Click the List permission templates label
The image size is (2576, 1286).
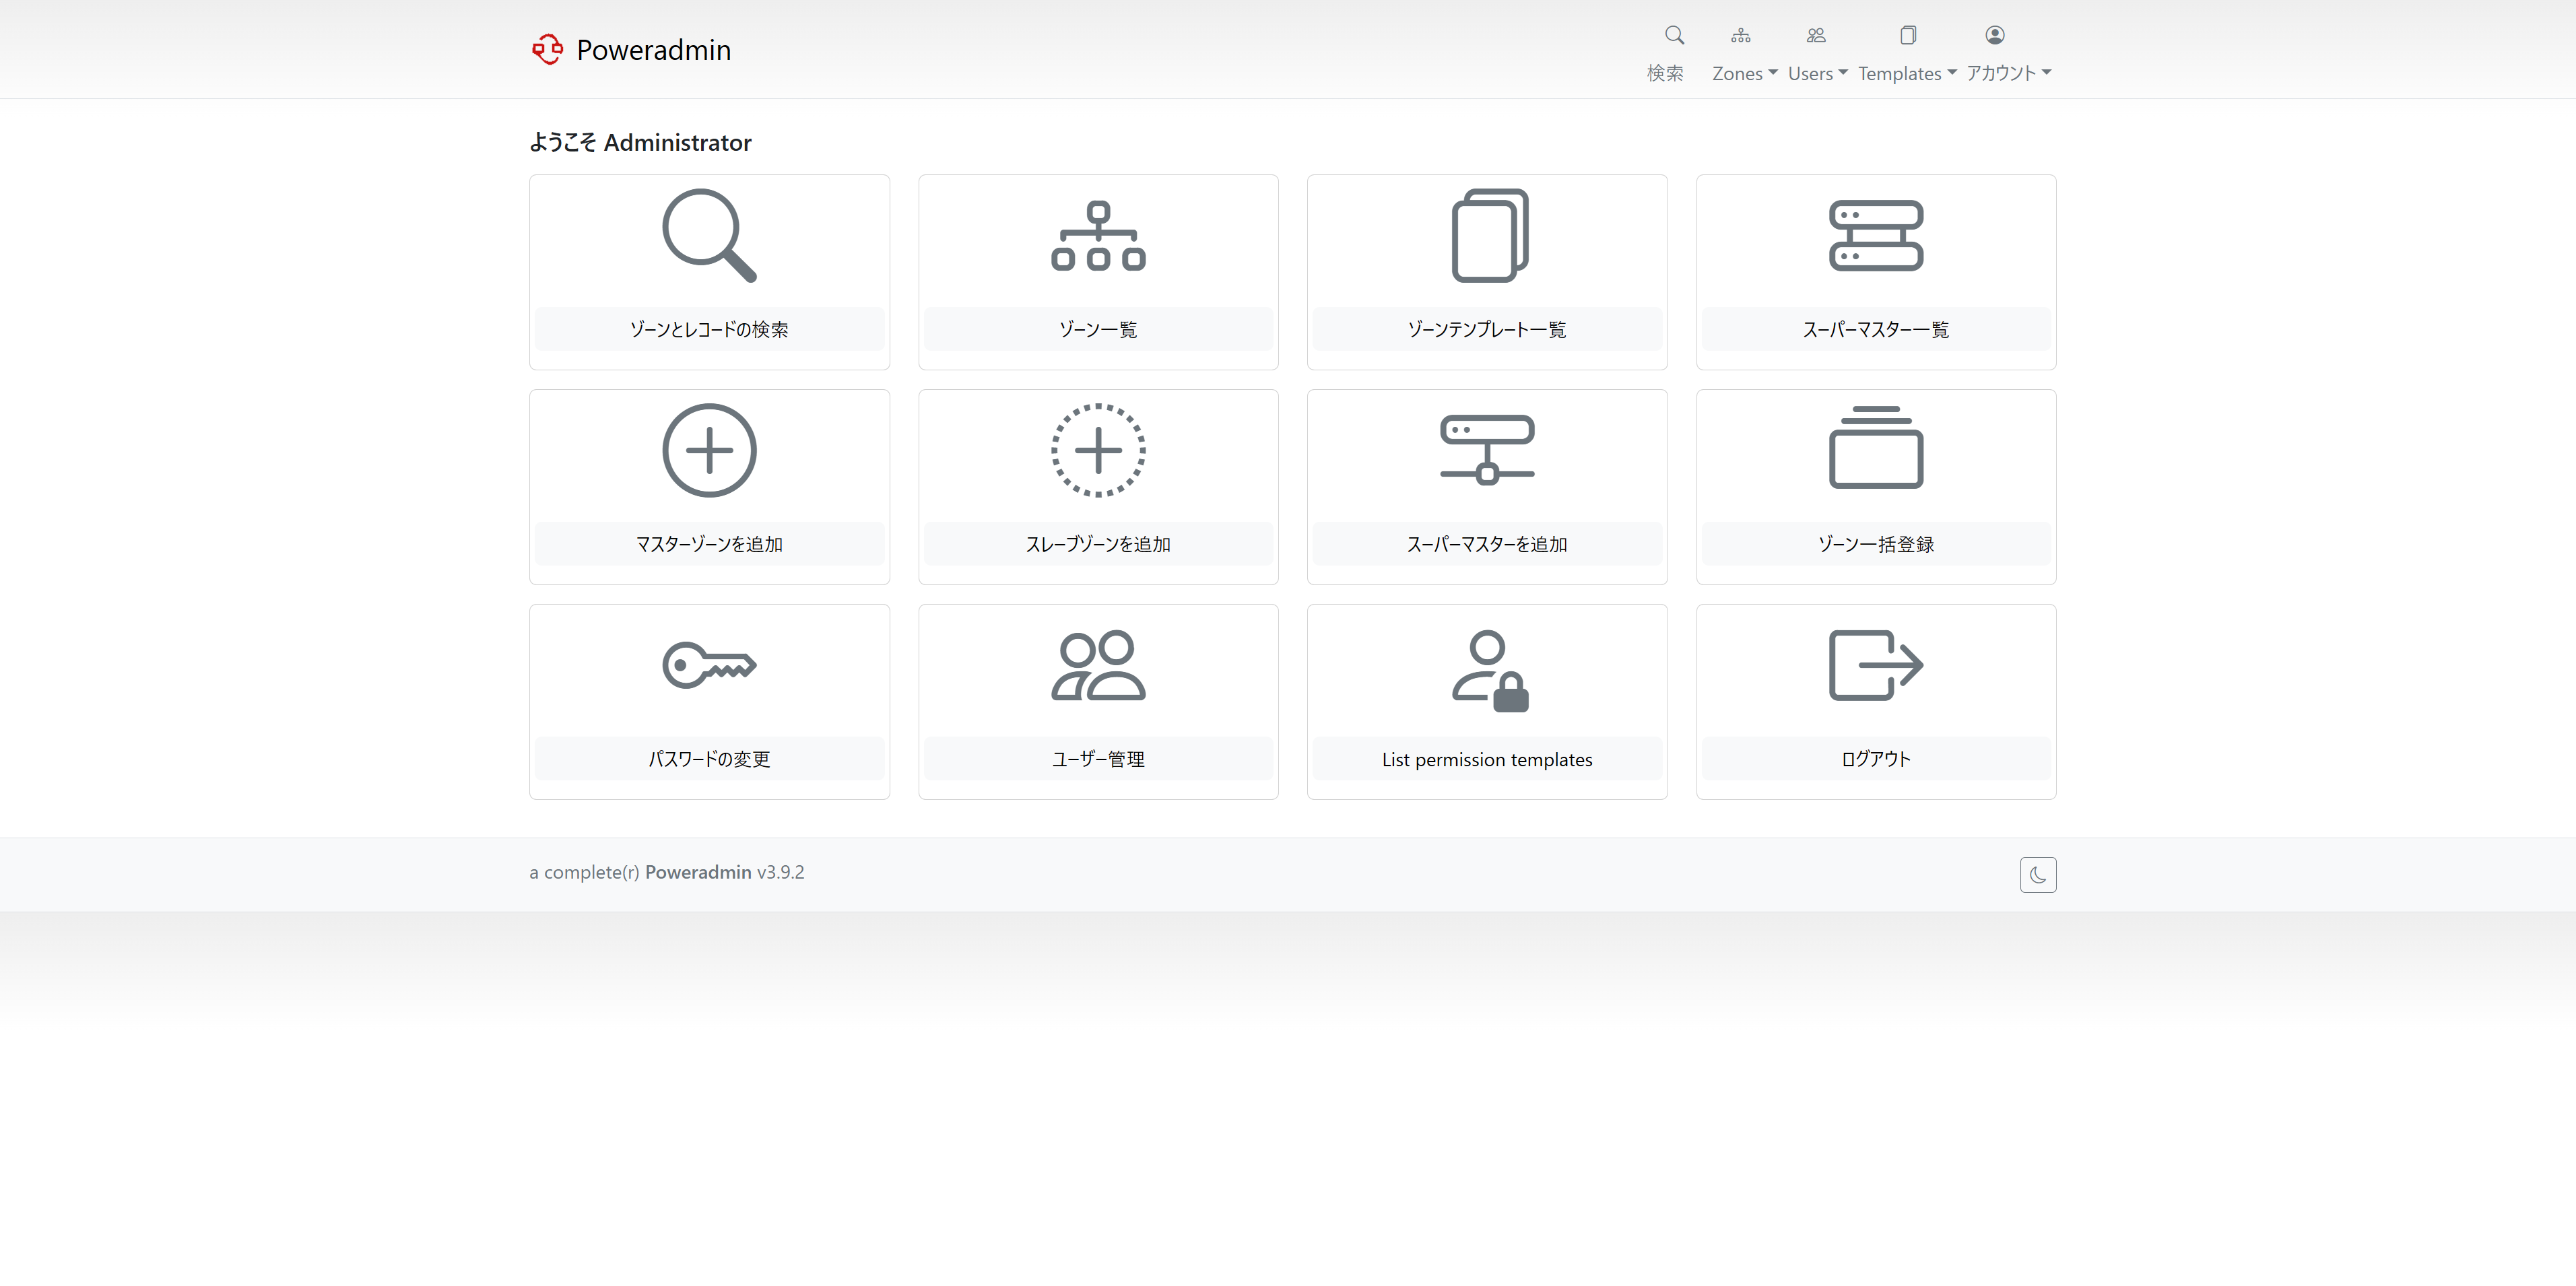[1487, 759]
